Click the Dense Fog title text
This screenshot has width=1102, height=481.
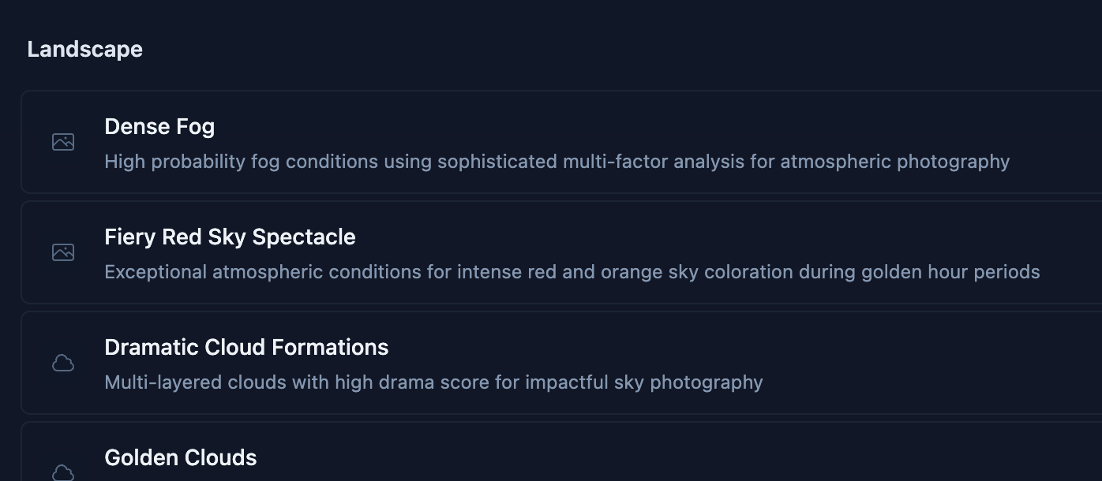tap(159, 126)
